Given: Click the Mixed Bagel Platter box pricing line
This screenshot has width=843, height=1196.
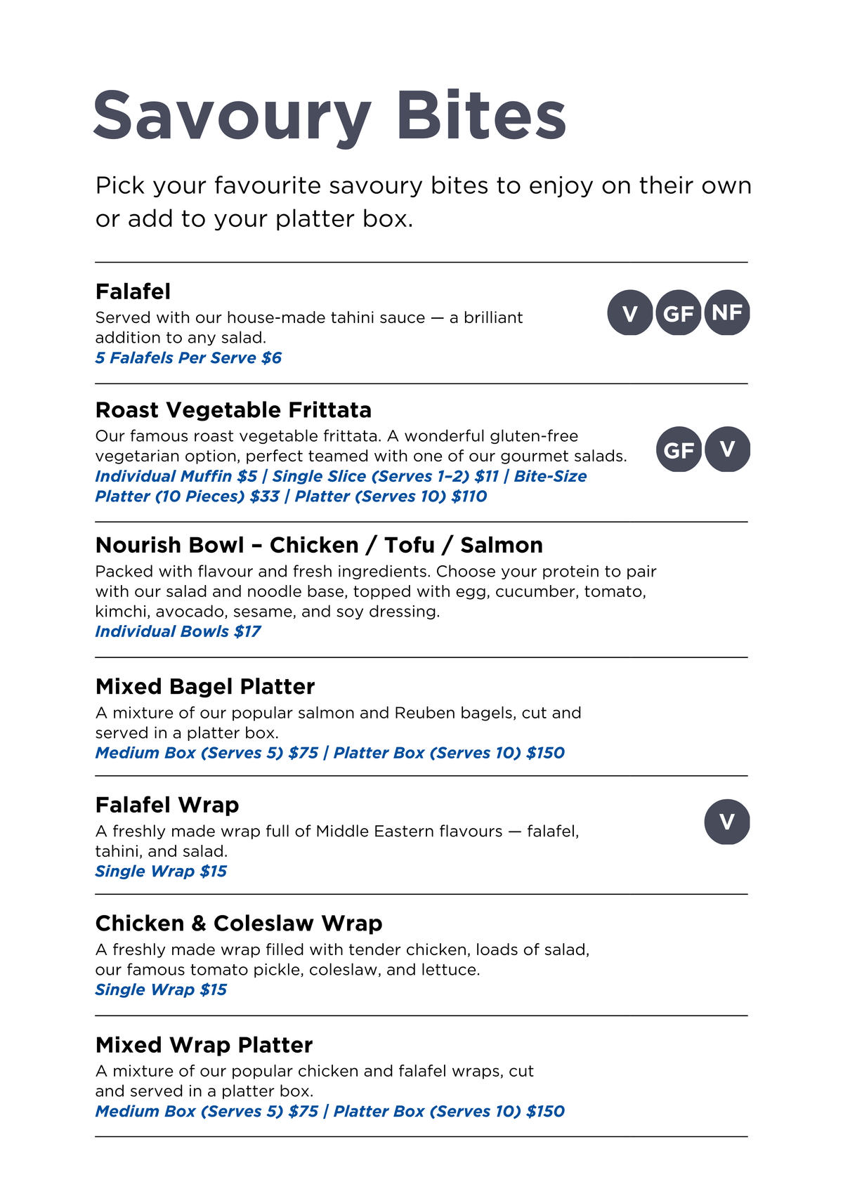Looking at the screenshot, I should [329, 753].
